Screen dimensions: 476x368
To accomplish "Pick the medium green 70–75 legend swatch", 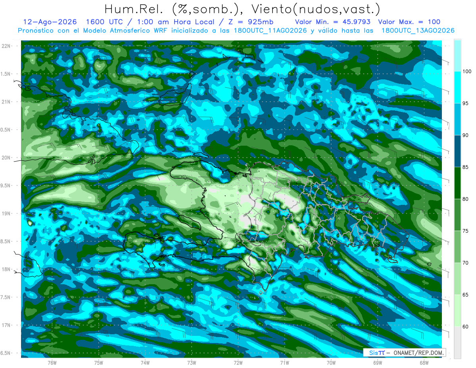I will tap(457, 247).
